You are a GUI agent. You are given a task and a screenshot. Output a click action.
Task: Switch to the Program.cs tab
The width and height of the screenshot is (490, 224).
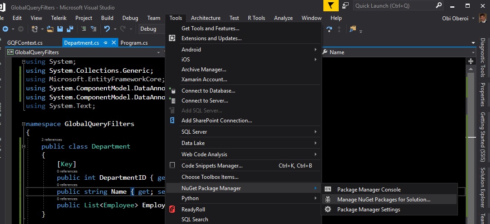(134, 43)
